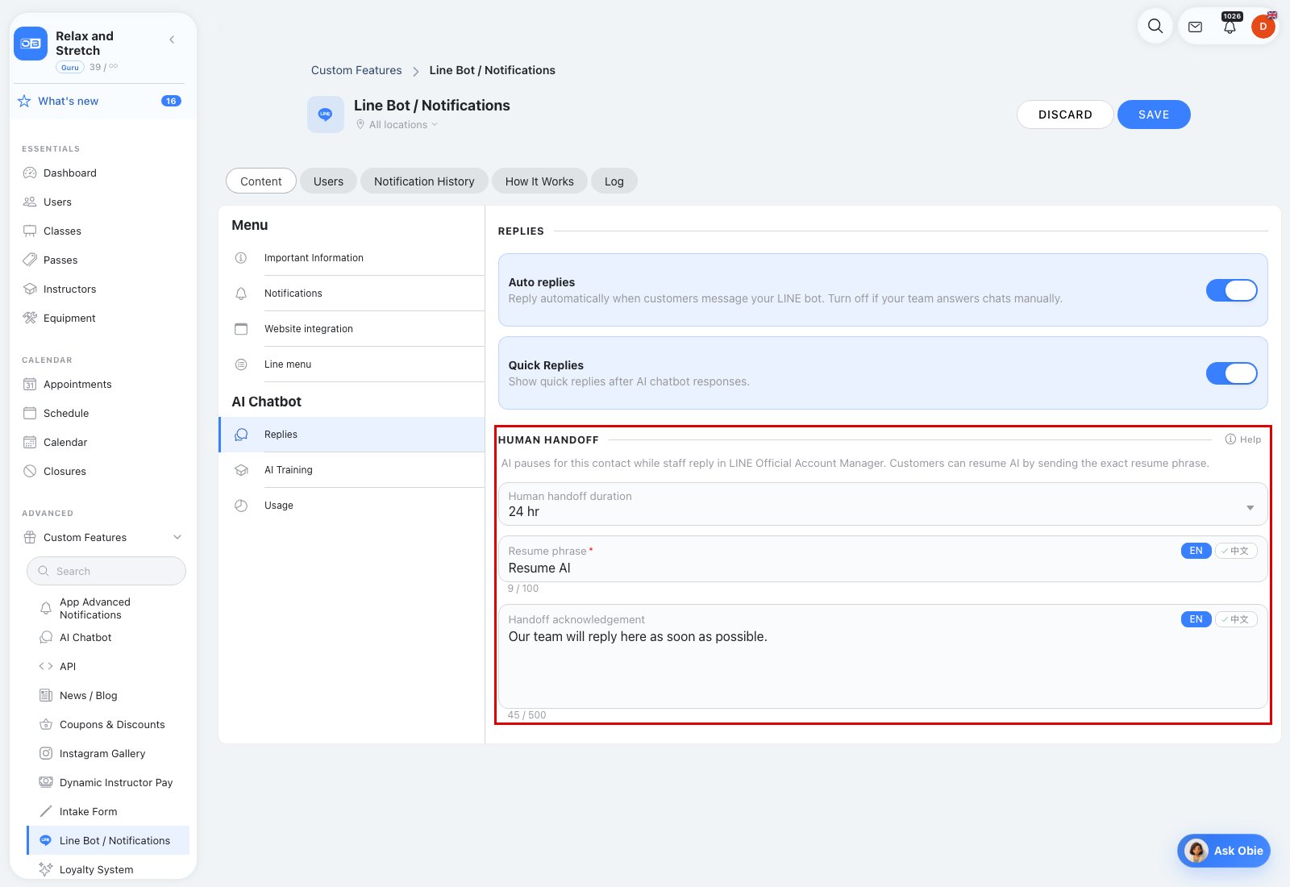Collapse the Custom Features section
This screenshot has width=1290, height=887.
click(177, 537)
